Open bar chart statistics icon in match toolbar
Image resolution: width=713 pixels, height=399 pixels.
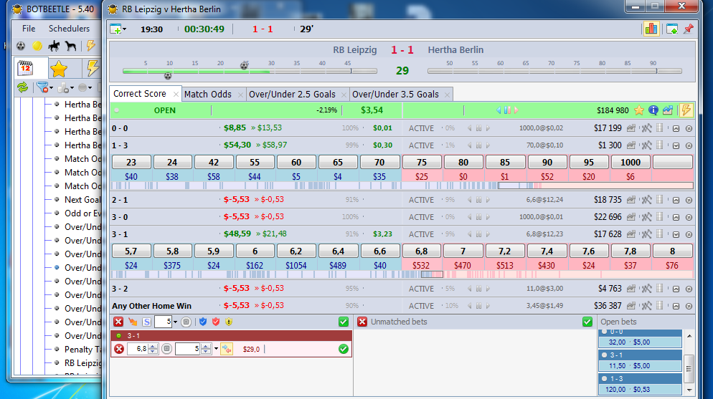(x=651, y=29)
